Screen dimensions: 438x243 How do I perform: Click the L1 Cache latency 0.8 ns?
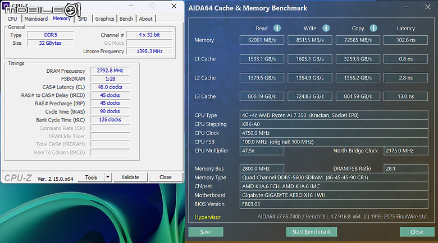coord(405,59)
